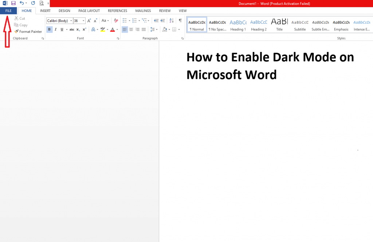Toggle the bullets list button
The image size is (373, 242).
coord(125,21)
